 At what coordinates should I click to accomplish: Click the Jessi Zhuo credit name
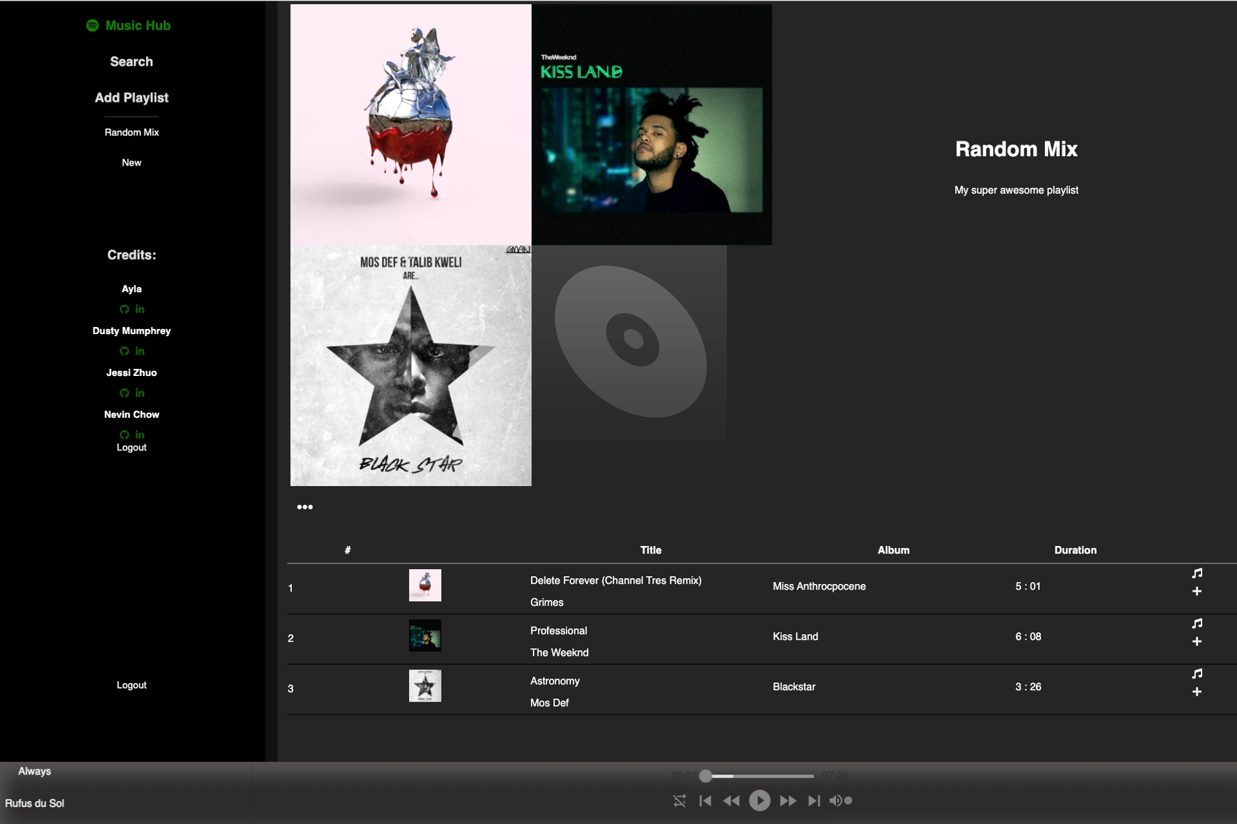point(131,373)
